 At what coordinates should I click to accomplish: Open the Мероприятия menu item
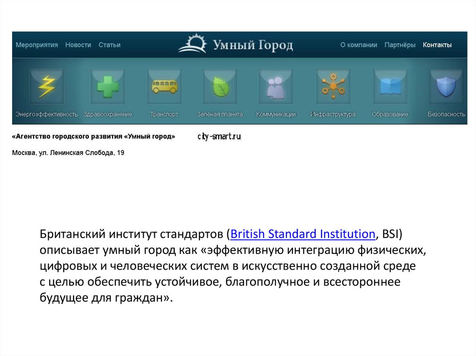pos(37,45)
